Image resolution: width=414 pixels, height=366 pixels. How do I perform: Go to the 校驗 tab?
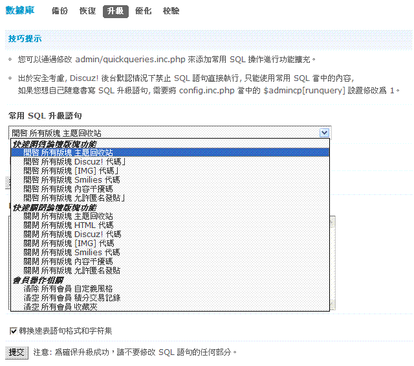pos(171,11)
